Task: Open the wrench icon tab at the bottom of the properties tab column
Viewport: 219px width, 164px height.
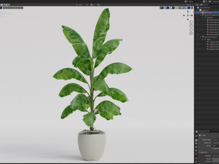Action: 196,162
